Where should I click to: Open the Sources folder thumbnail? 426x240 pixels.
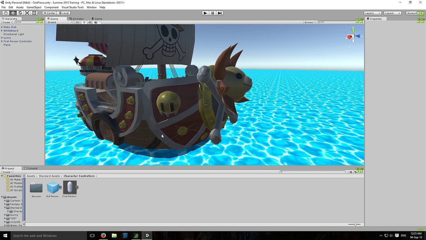point(36,188)
